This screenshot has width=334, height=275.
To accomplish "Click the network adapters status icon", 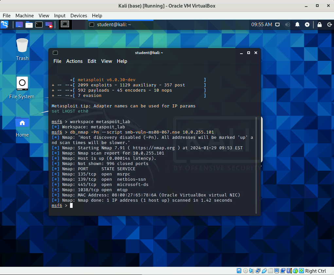I will (258, 271).
